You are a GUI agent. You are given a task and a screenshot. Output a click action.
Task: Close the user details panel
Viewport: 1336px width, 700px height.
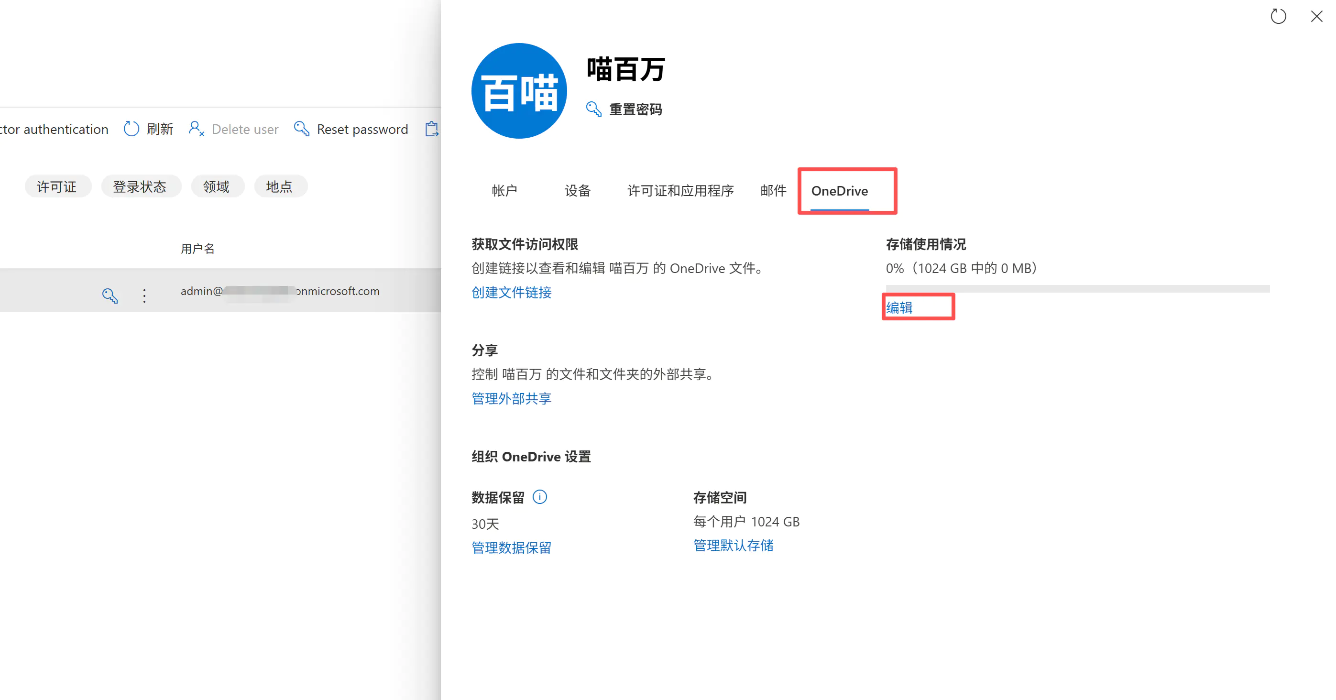(x=1316, y=17)
